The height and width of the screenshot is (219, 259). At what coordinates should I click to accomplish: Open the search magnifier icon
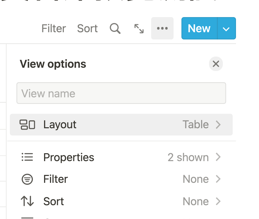[x=115, y=28]
